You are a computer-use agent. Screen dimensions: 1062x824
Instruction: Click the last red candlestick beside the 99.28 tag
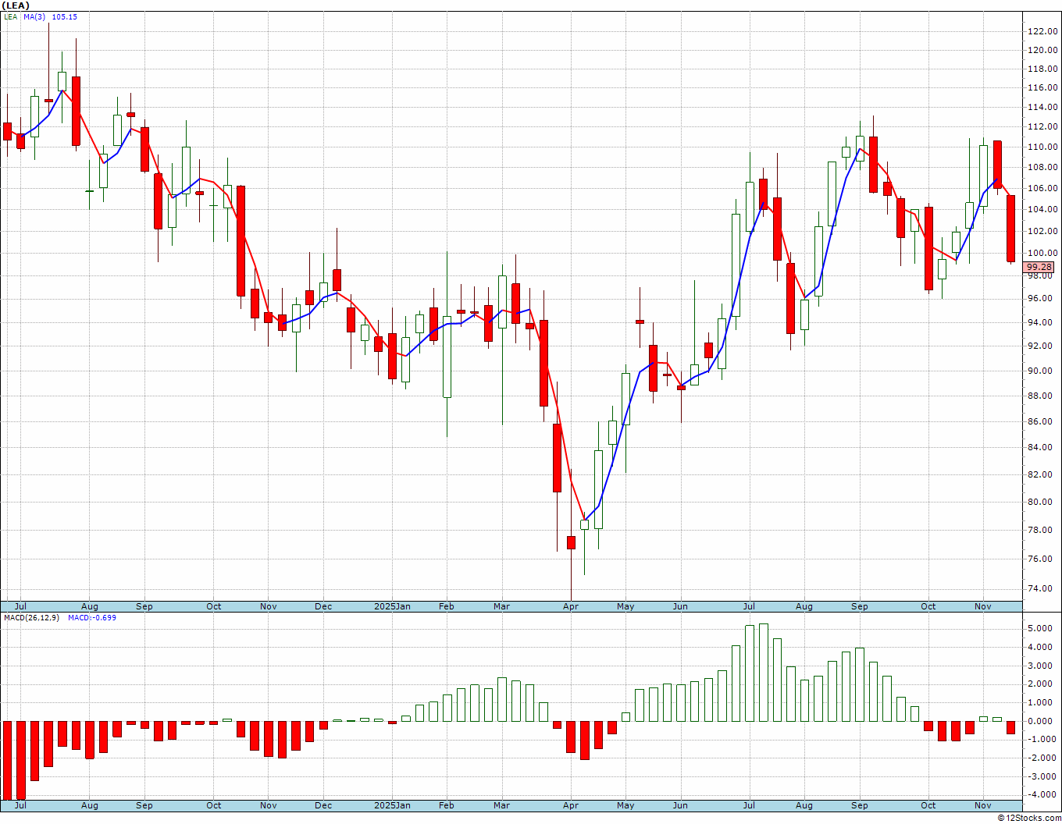click(1010, 229)
